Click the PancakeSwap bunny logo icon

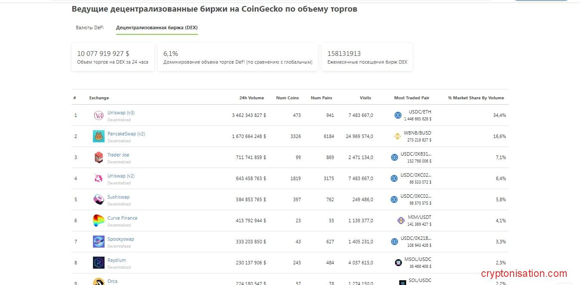click(99, 136)
